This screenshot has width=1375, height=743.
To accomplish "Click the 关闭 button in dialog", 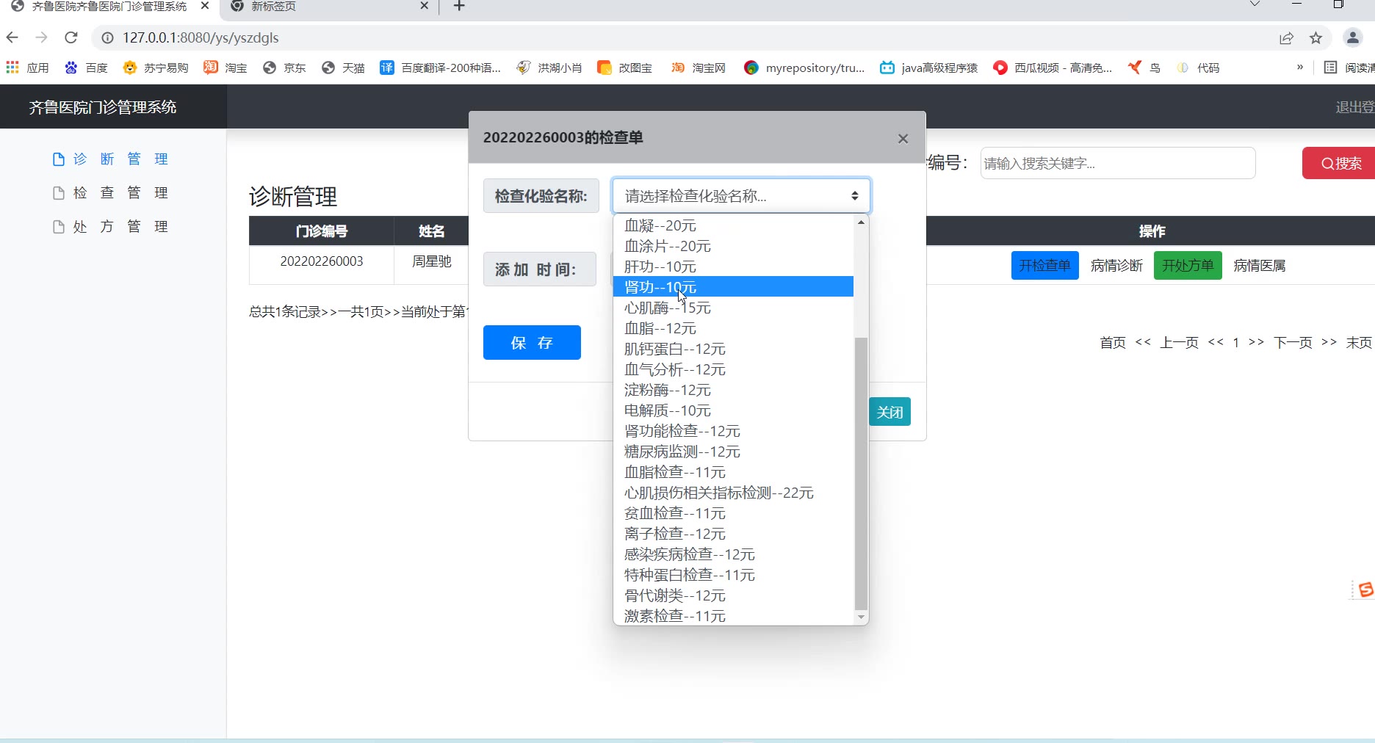I will tap(889, 412).
